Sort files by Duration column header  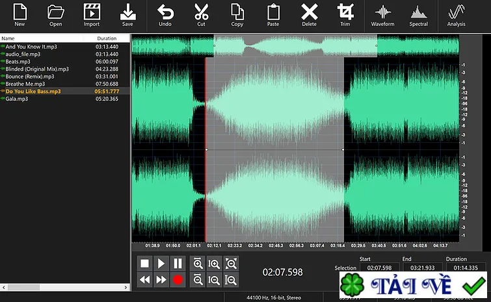[x=107, y=38]
